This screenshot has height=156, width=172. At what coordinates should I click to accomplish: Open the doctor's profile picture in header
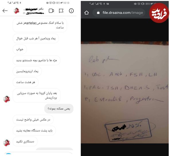[17, 11]
